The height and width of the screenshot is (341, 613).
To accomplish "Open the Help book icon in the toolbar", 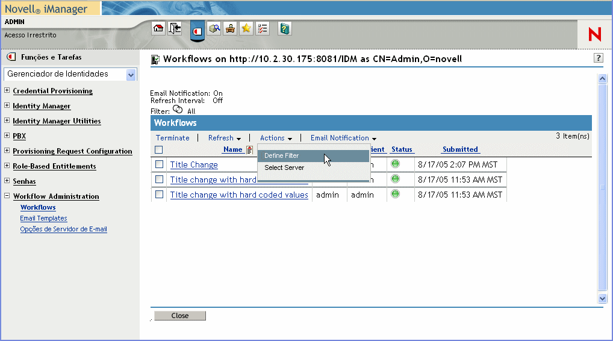I will (x=285, y=28).
